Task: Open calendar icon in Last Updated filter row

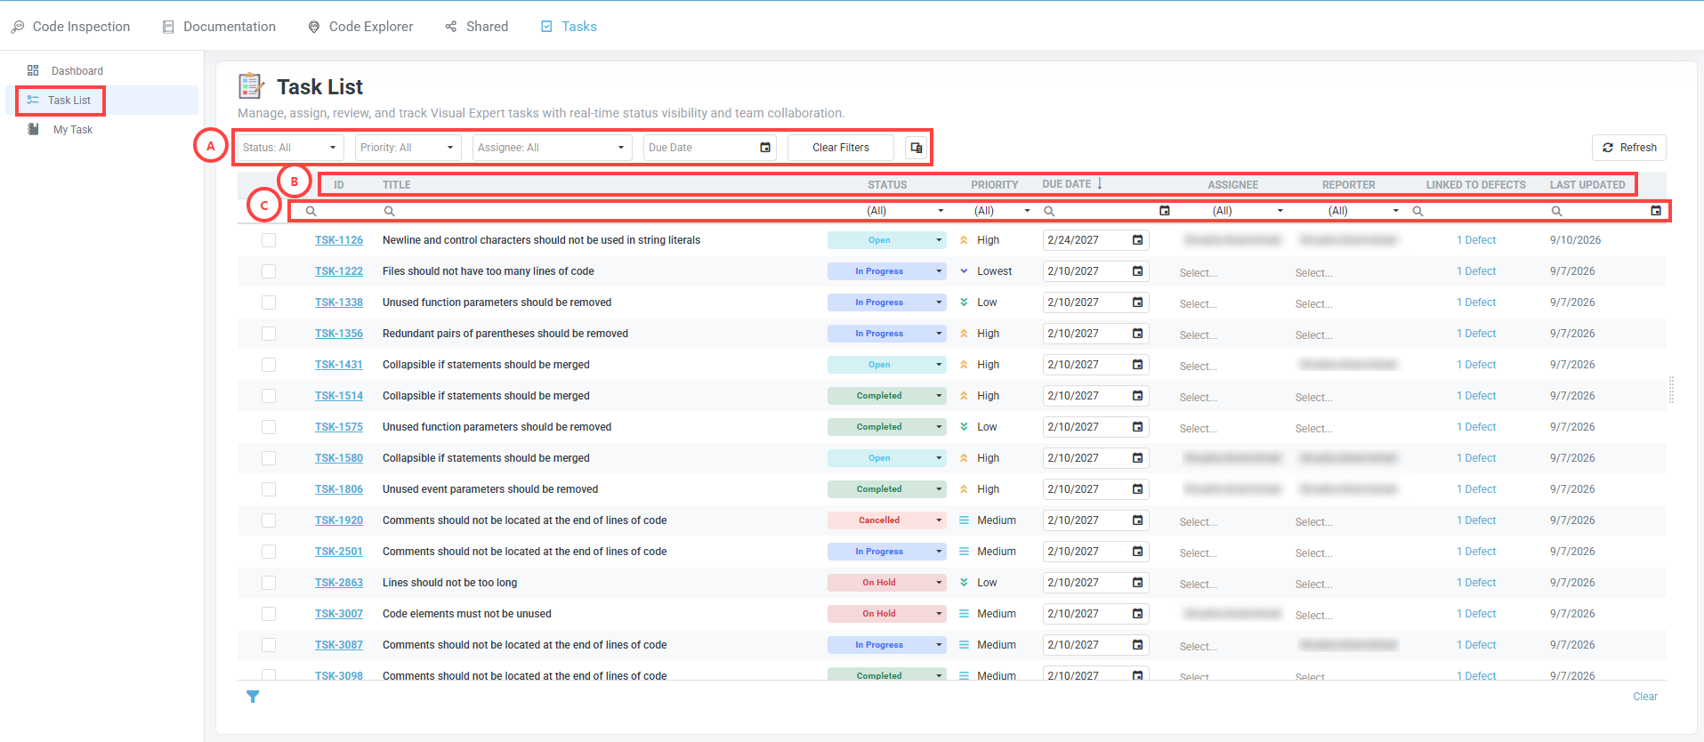Action: click(x=1655, y=211)
